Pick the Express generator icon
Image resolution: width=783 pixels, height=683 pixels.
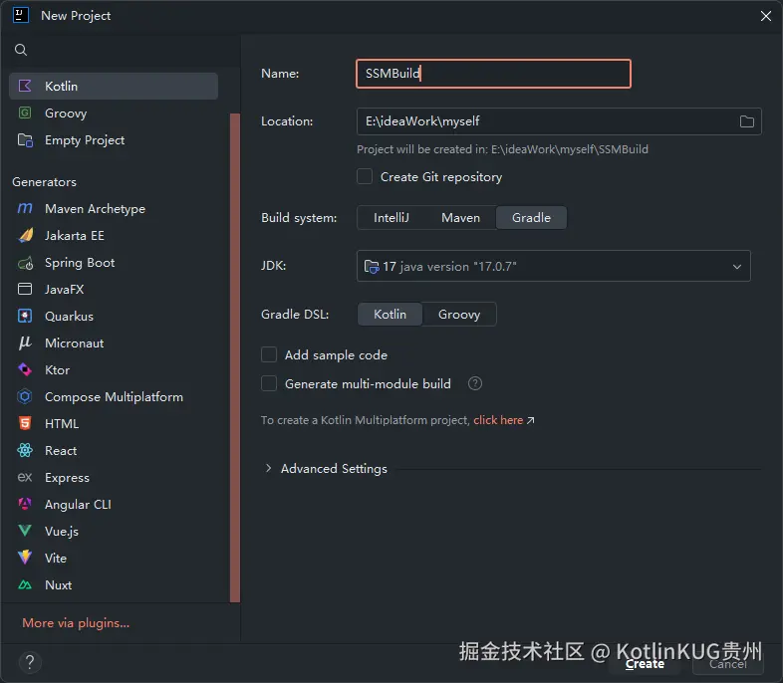point(25,478)
